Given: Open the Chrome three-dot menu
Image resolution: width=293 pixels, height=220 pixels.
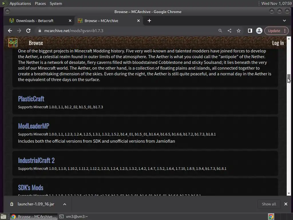Looking at the screenshot, I should point(285,31).
